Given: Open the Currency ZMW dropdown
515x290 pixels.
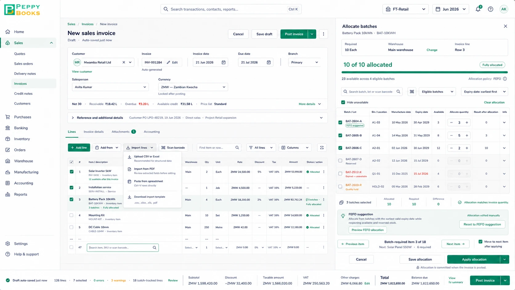Looking at the screenshot, I should (x=193, y=87).
